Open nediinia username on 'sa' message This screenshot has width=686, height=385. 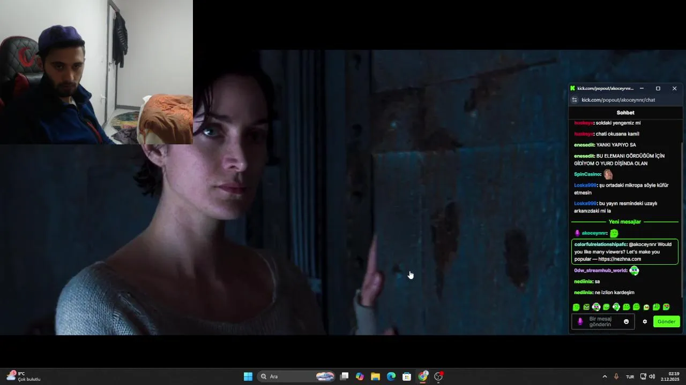point(583,281)
